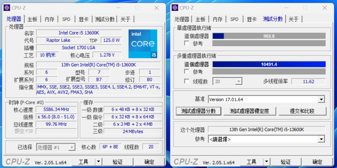The image size is (337, 168).
Task: Click the 插槽 value Socket 1700 LGA
Action: [79, 47]
